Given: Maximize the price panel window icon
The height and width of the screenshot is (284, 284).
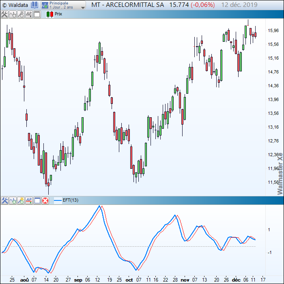Looking at the screenshot, I should click(37, 14).
